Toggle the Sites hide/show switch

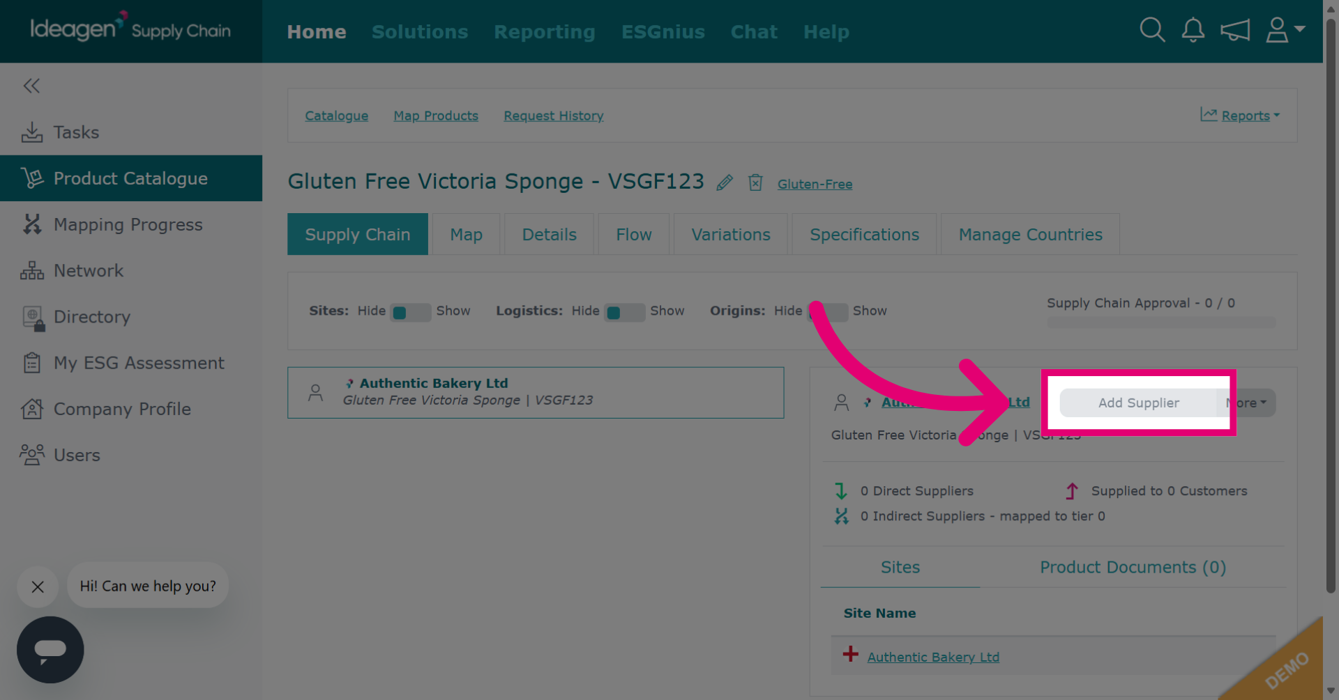pos(411,311)
